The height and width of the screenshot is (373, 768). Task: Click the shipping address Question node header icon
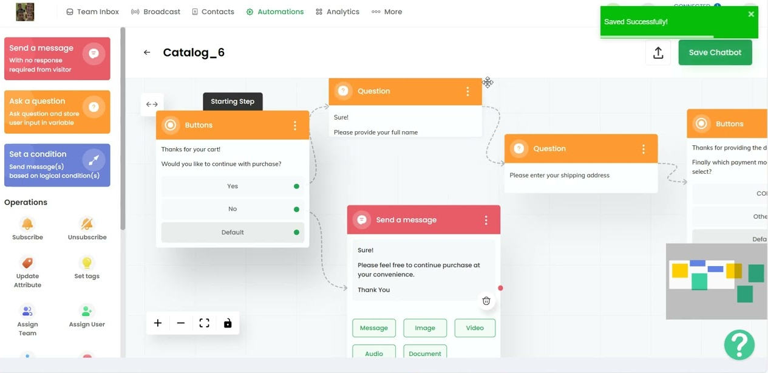pyautogui.click(x=519, y=149)
